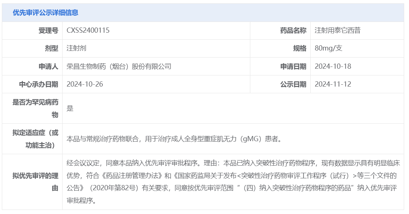This screenshot has height=214, width=409.
Task: Click the 申请人 label
Action: [48, 67]
